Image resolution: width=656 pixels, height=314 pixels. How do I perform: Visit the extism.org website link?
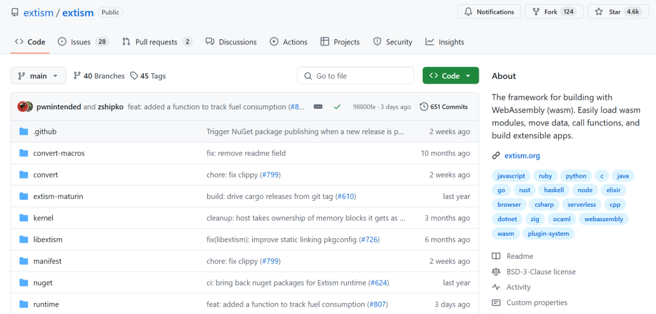(x=522, y=156)
